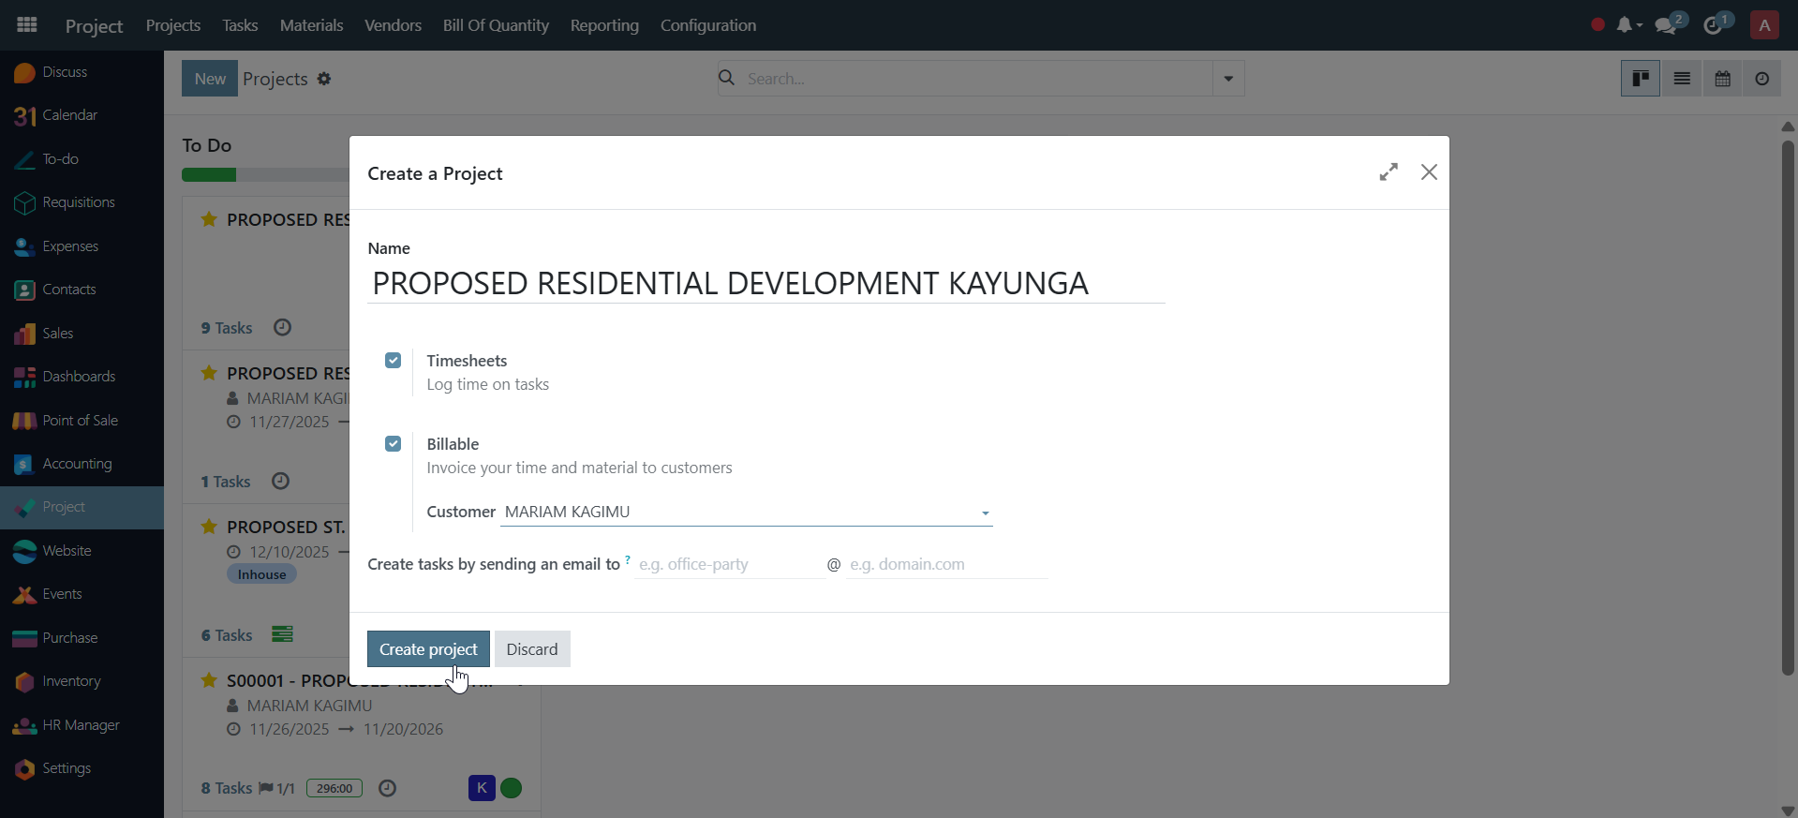The width and height of the screenshot is (1798, 818).
Task: Switch to Kanban view
Action: pyautogui.click(x=1641, y=79)
